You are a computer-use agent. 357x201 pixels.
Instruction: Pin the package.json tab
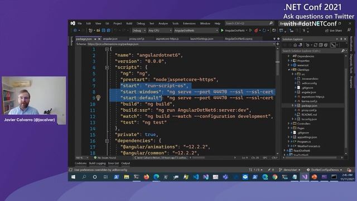[x=95, y=39]
